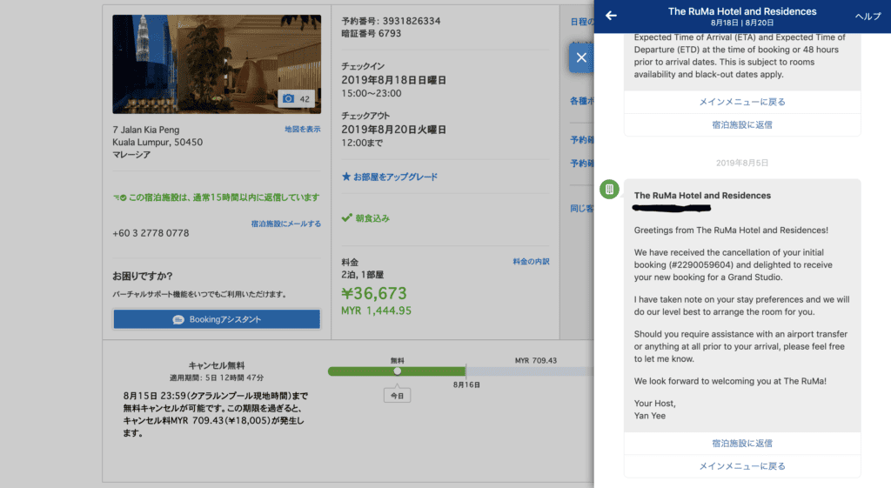
Task: Open 料金の内訳 price breakdown link
Action: (x=531, y=261)
